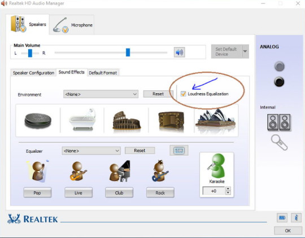The image size is (305, 238).
Task: Select the Colosseum arena environment icon
Action: (x=127, y=121)
